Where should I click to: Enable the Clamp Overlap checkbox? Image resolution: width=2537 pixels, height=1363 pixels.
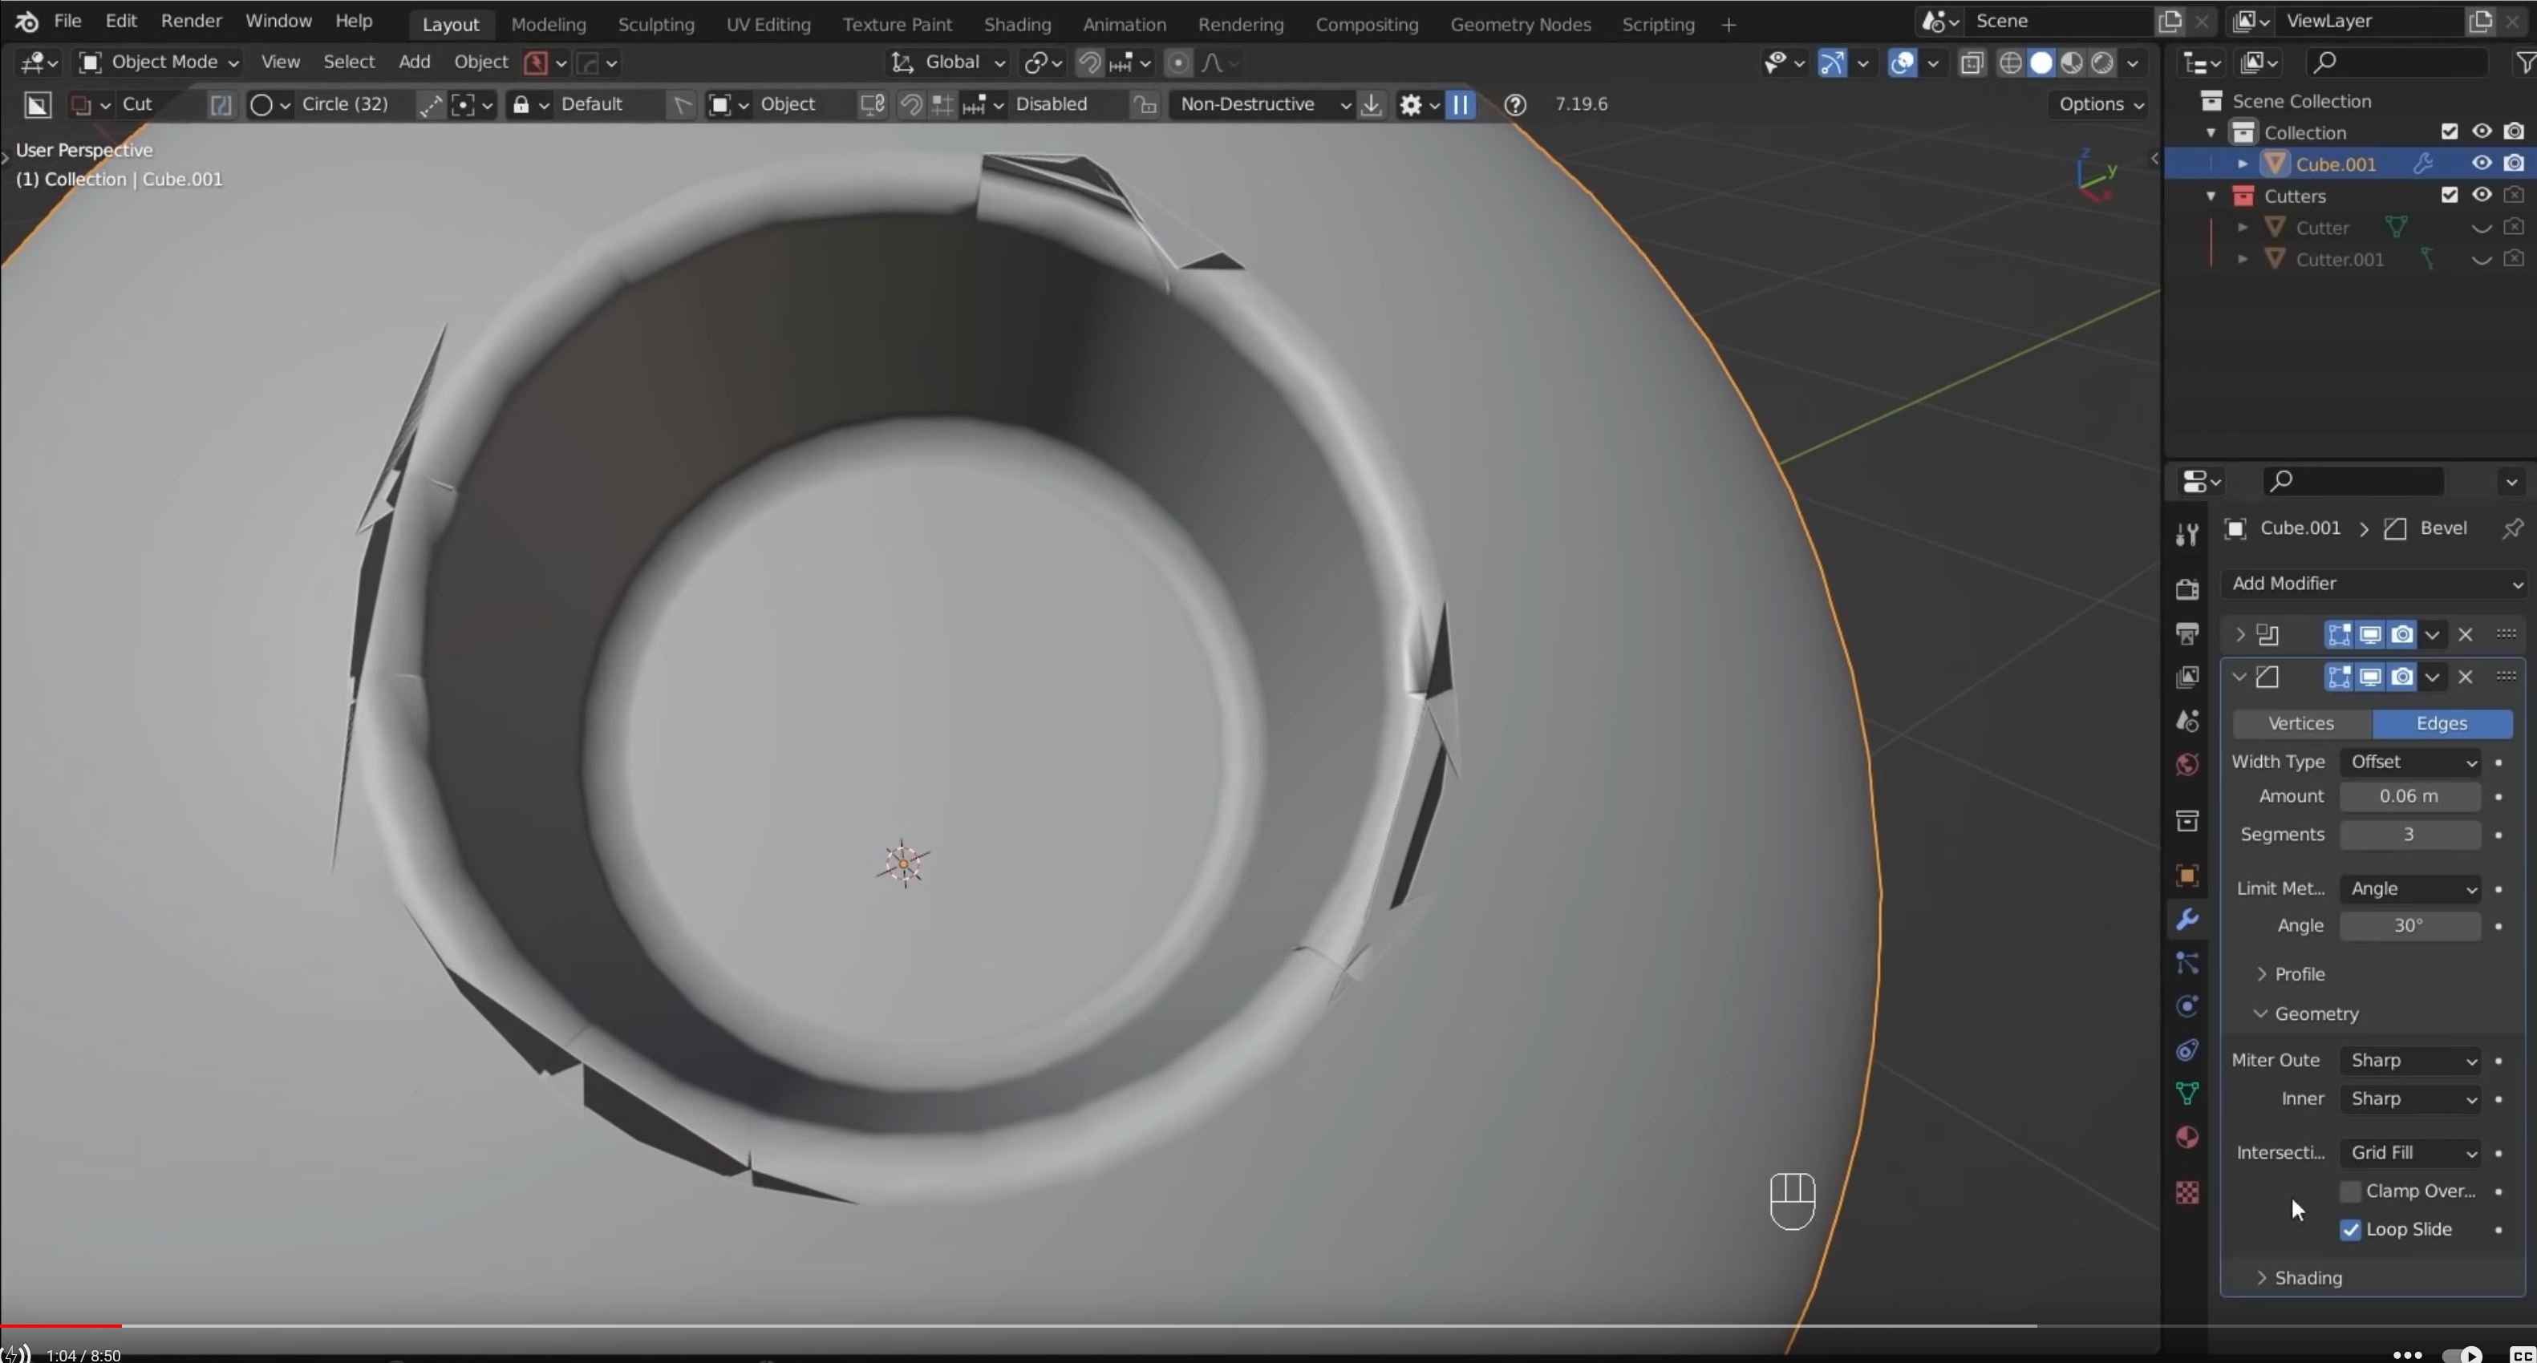tap(2350, 1191)
